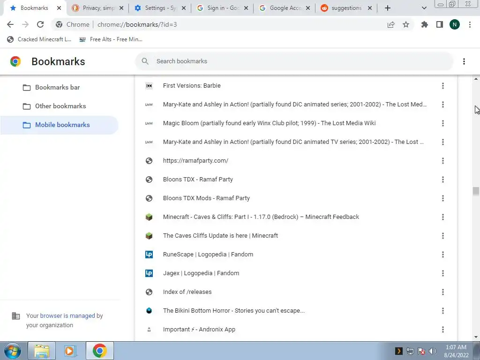Open the Extensions puzzle icon

pyautogui.click(x=425, y=24)
